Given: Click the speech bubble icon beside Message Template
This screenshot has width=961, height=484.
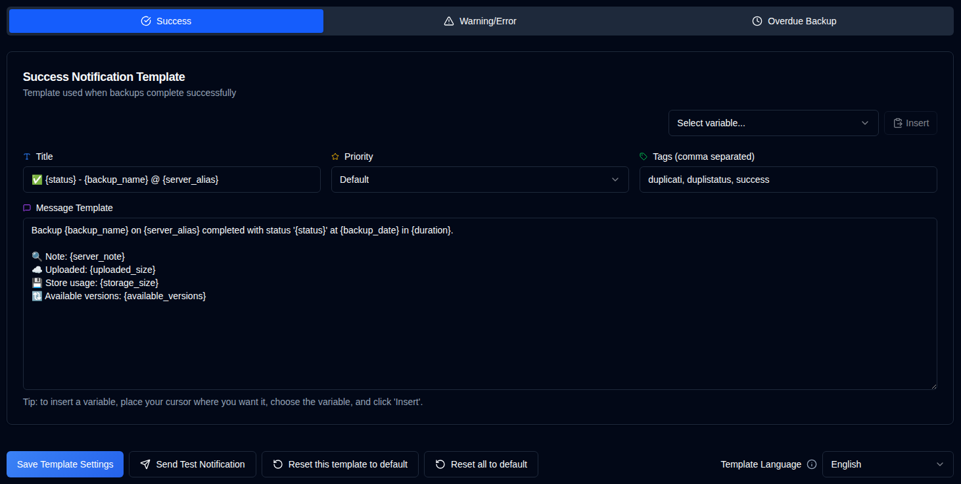Looking at the screenshot, I should coord(27,208).
